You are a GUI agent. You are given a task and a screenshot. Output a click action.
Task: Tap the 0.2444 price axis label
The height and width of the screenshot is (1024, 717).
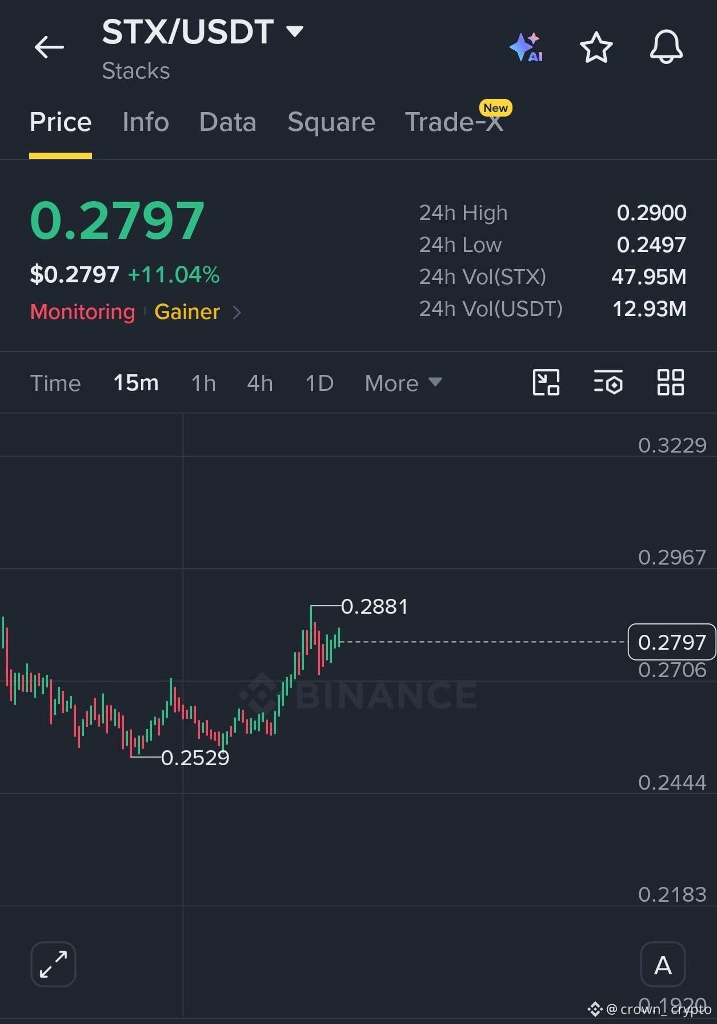pyautogui.click(x=672, y=782)
